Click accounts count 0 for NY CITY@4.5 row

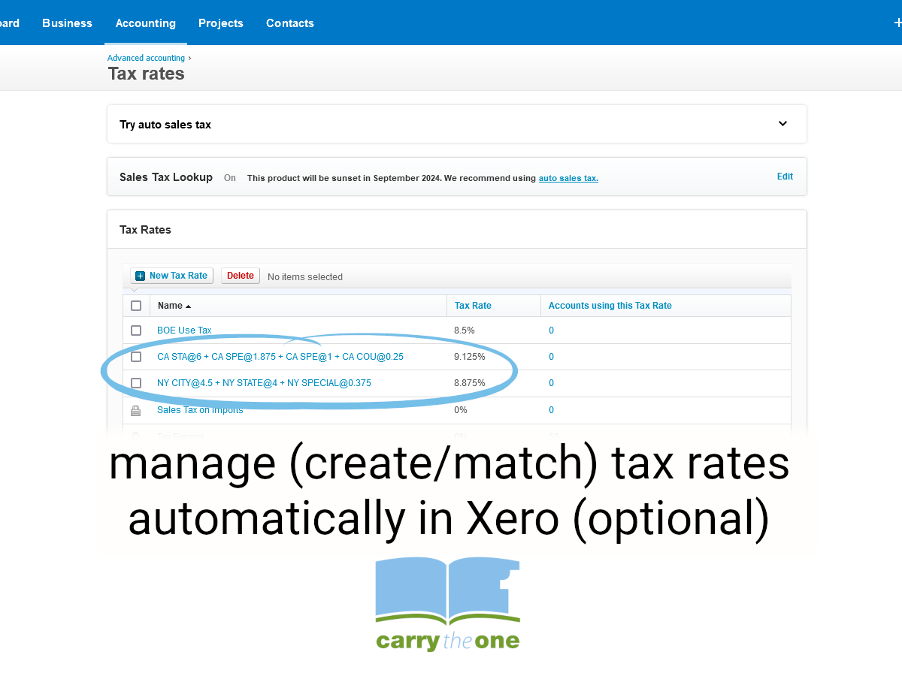[551, 383]
